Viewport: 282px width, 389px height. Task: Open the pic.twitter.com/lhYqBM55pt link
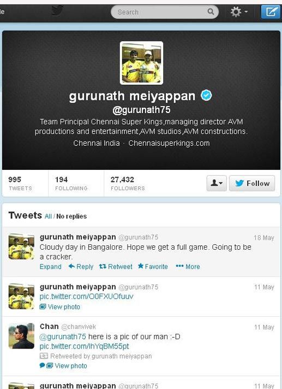tap(84, 346)
